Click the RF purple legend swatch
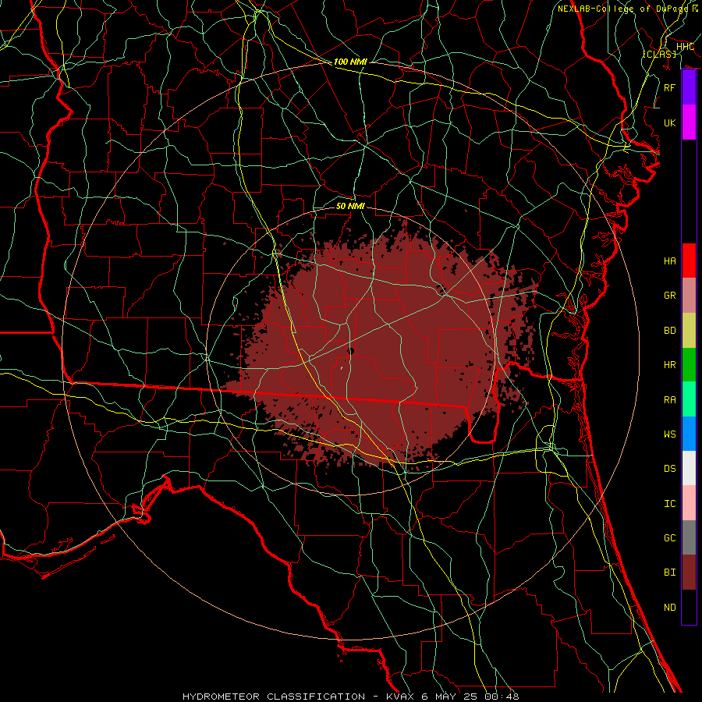 click(x=689, y=87)
